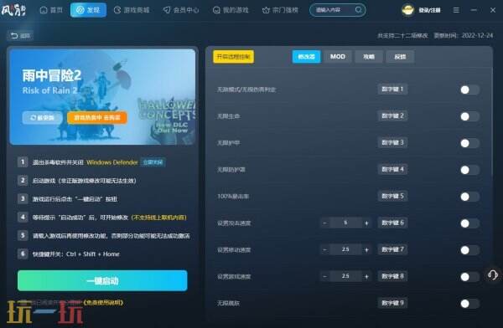Screen dimensions: 503x328
Task: Enable the 100%暴击率 toggle
Action: [x=469, y=197]
